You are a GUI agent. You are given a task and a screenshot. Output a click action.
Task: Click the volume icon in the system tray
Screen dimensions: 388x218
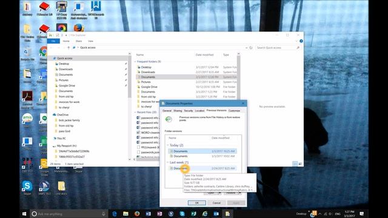pos(330,214)
